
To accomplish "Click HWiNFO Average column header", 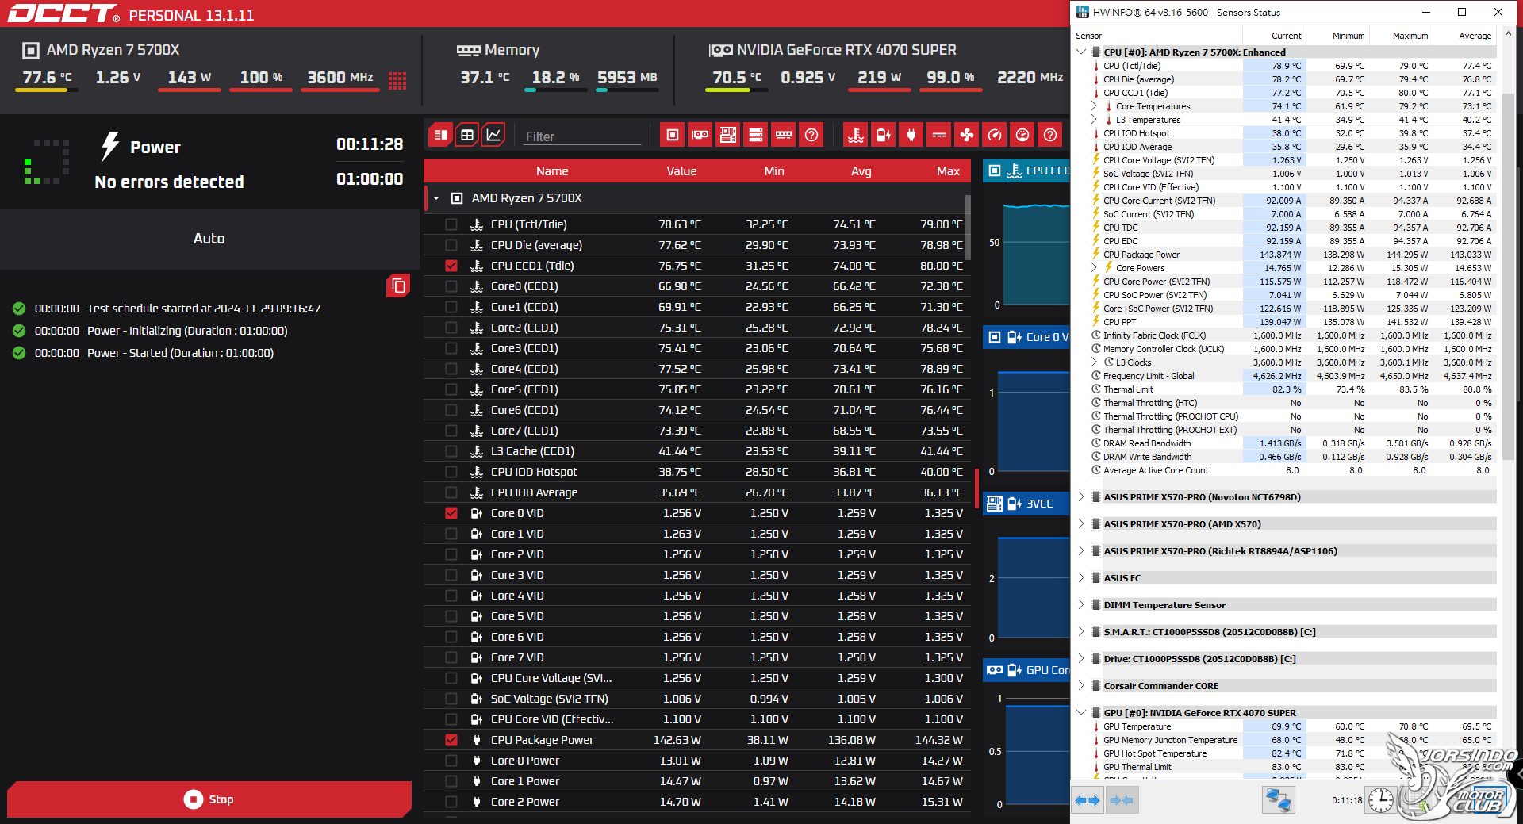I will pos(1466,36).
